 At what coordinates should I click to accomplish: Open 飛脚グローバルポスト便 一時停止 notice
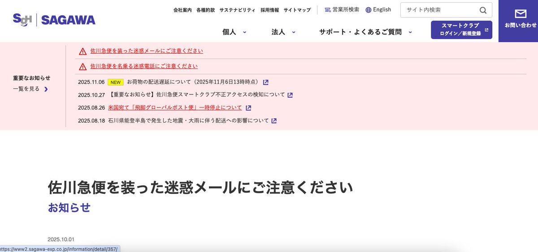coord(175,108)
